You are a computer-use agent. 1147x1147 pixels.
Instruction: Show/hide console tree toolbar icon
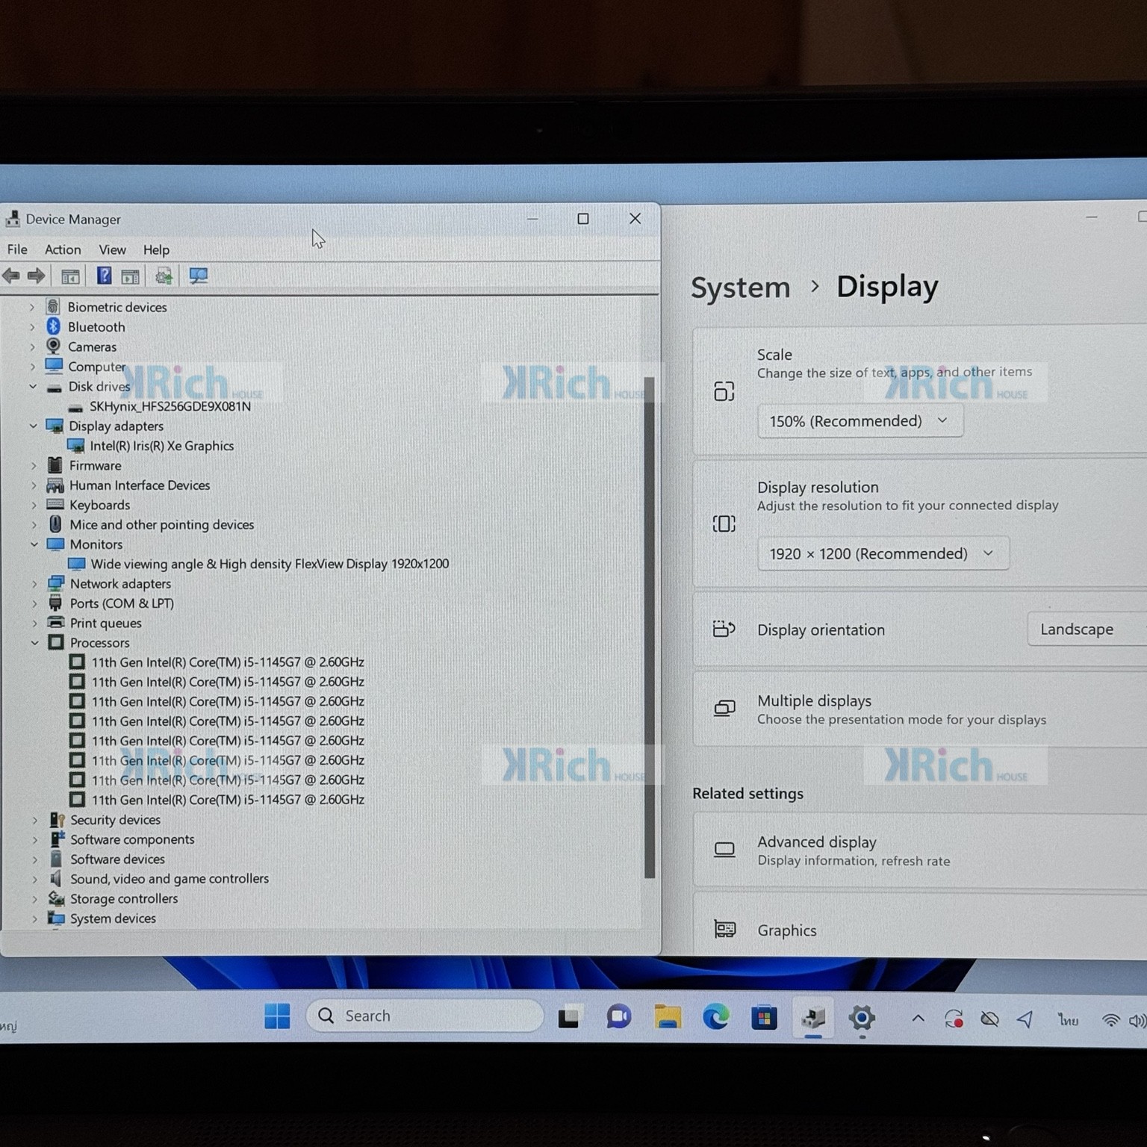(70, 276)
